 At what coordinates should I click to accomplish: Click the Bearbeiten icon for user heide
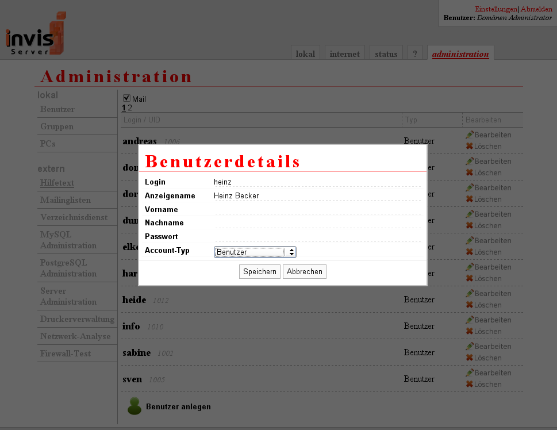[468, 293]
